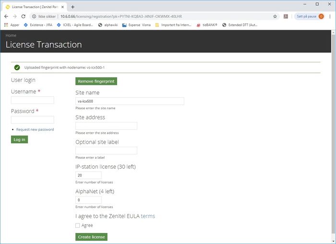Click the Optional site label field
The width and height of the screenshot is (336, 244).
click(106, 151)
